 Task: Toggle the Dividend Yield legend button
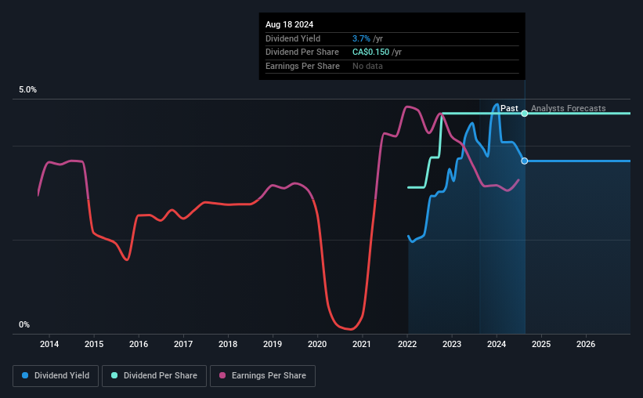point(56,376)
